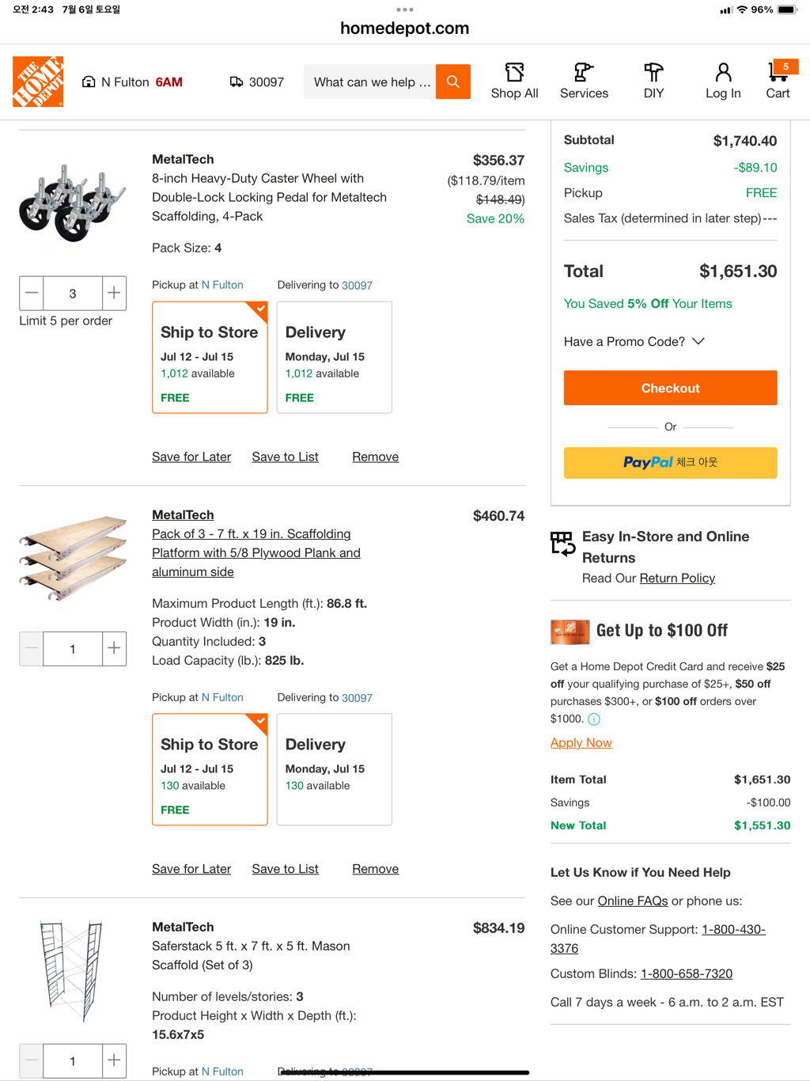
Task: Increase Caster Wheel quantity with plus
Action: (114, 293)
